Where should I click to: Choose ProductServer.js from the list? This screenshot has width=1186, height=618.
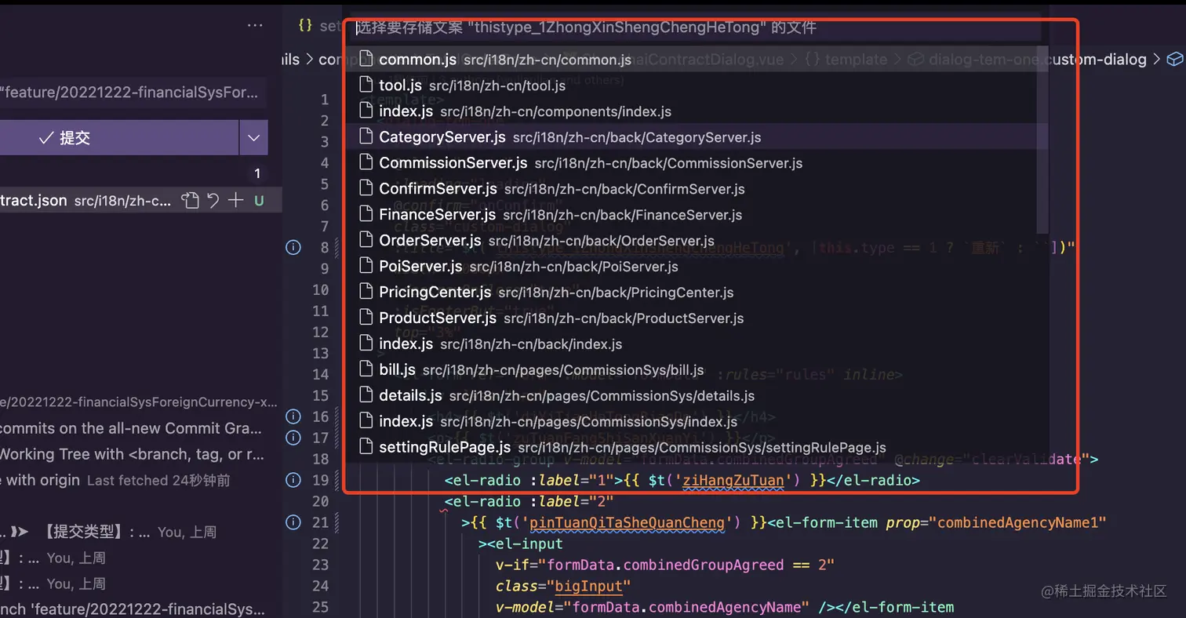click(x=697, y=318)
